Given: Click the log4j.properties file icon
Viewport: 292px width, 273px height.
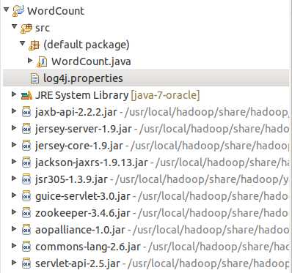Looking at the screenshot, I should pos(34,78).
